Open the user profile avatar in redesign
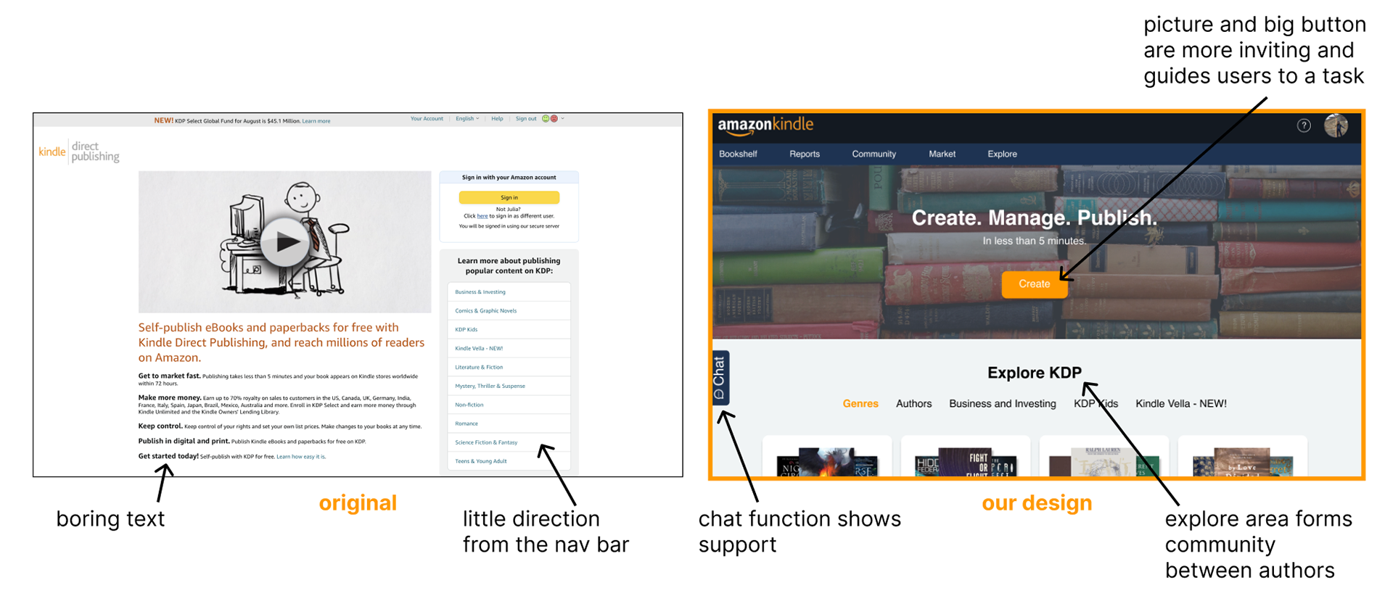 tap(1336, 125)
